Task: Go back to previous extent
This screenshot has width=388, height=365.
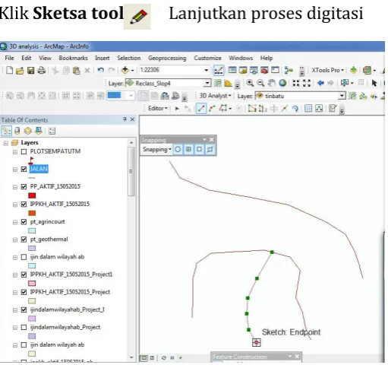Action: tap(320, 83)
